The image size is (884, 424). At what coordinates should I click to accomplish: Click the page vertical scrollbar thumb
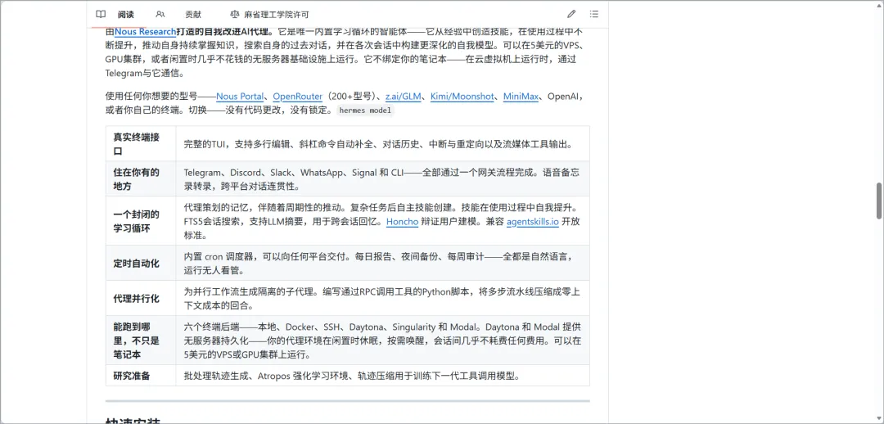(879, 201)
